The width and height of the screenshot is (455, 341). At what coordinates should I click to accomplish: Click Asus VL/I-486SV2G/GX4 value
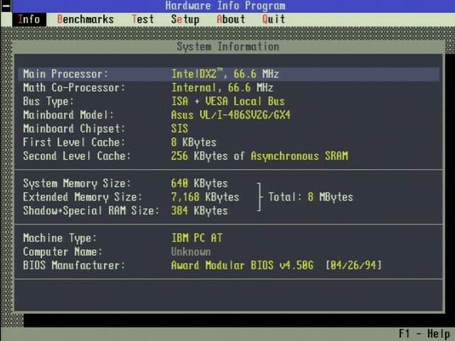230,115
